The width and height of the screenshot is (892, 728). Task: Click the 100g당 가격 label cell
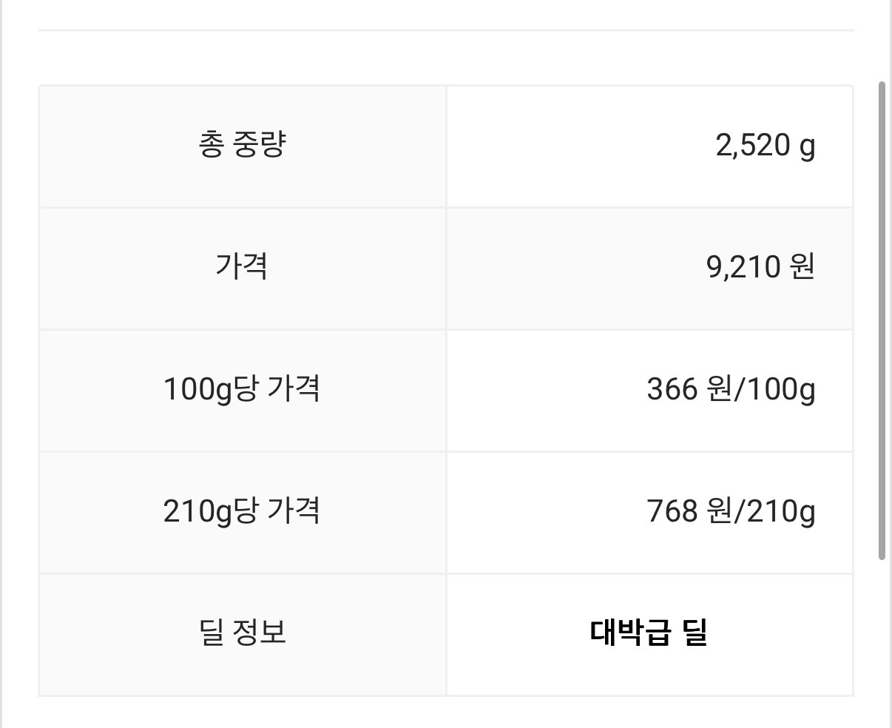pyautogui.click(x=242, y=391)
